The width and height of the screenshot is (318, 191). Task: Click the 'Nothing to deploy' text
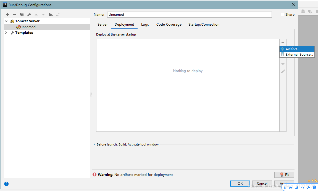(188, 71)
